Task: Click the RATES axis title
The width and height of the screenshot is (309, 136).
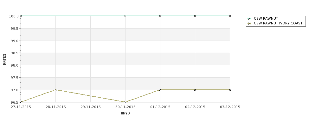Action: [x=4, y=59]
